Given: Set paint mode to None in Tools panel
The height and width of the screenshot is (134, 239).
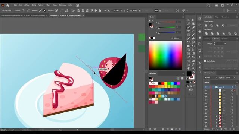Looking at the screenshot, I should point(194,82).
